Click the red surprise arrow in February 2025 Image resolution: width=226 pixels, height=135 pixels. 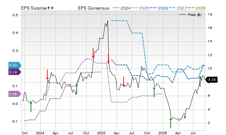(108, 58)
